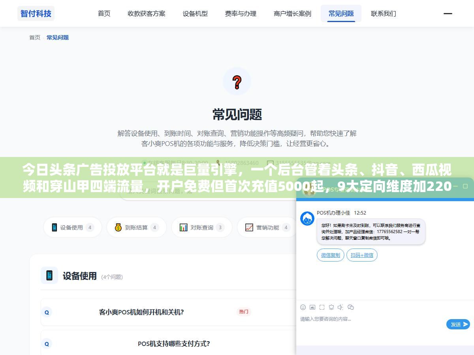Click the 热门 tag on first question

coord(244,312)
